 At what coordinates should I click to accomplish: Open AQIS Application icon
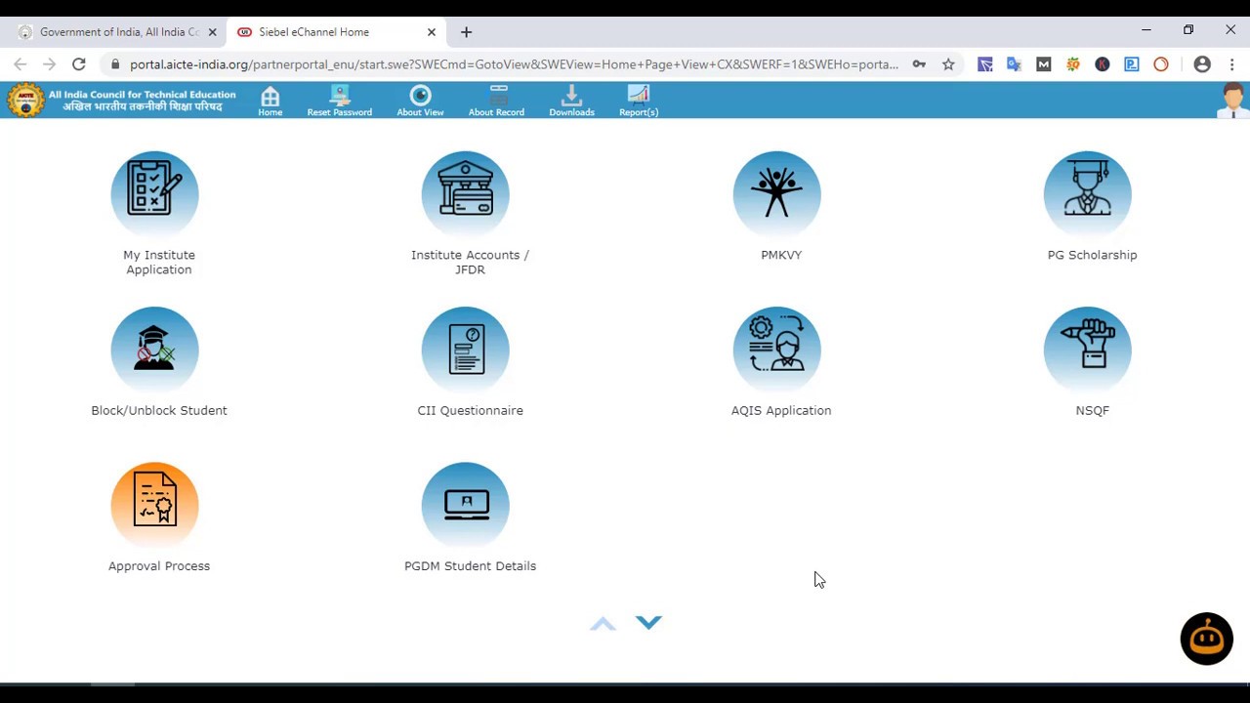point(776,350)
